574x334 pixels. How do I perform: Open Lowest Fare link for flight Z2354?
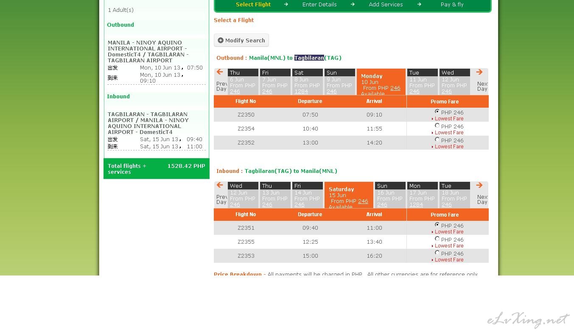[449, 133]
